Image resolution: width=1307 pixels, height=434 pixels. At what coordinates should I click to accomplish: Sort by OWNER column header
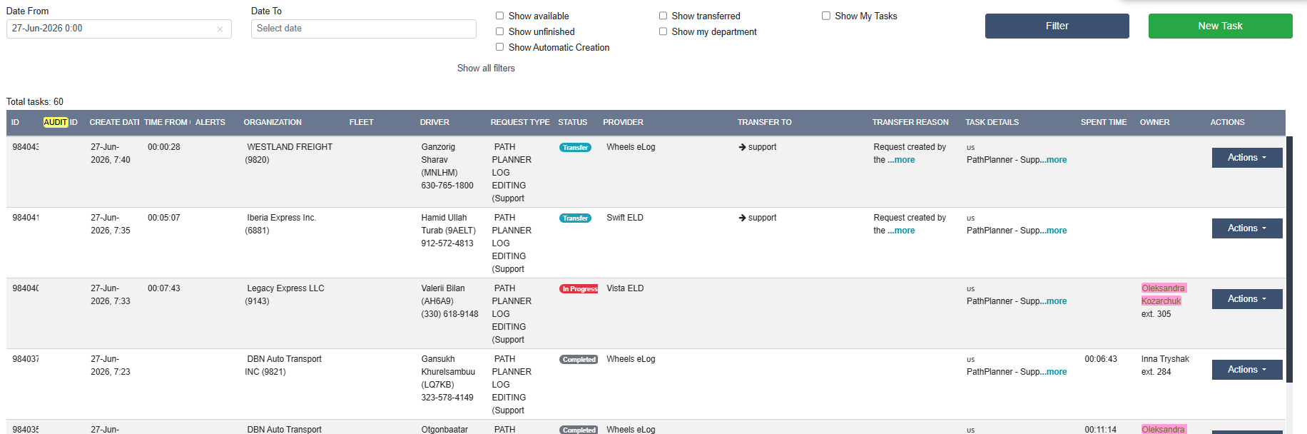(x=1154, y=123)
